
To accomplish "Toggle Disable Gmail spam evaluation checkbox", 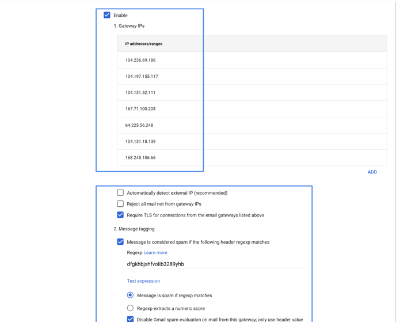I will pyautogui.click(x=130, y=319).
